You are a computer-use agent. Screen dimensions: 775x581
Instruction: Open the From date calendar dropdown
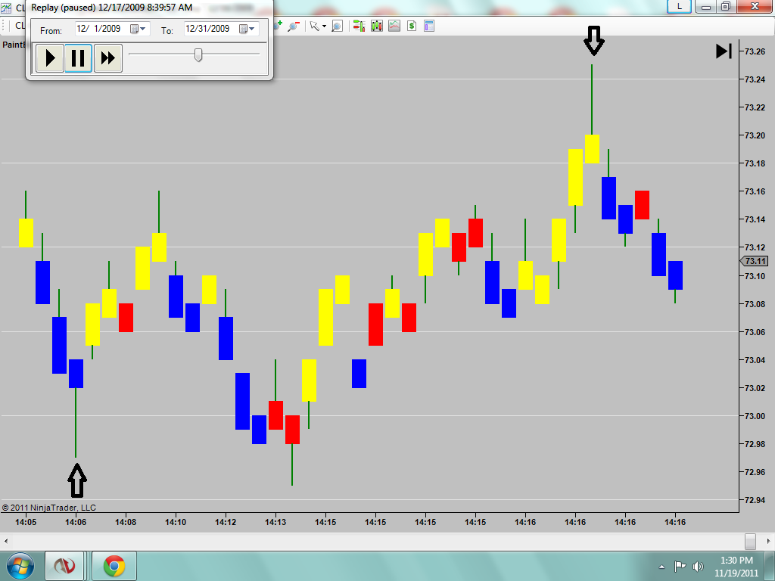139,29
